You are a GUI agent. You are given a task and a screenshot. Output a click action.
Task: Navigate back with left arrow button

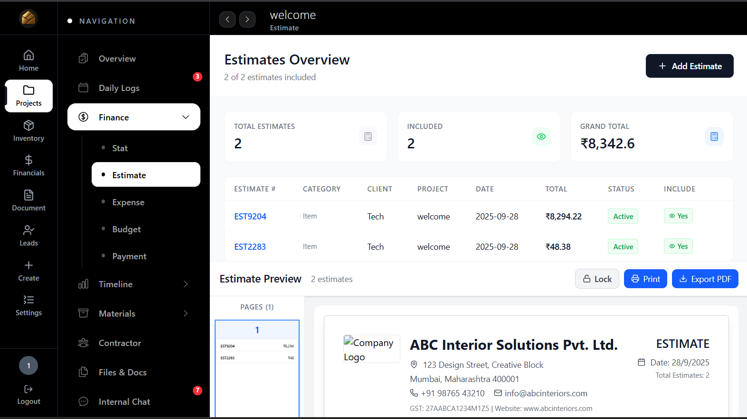point(227,19)
